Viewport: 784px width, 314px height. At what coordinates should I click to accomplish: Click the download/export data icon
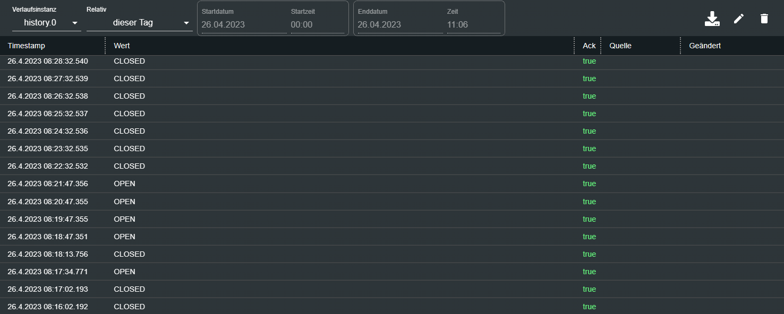(x=712, y=19)
